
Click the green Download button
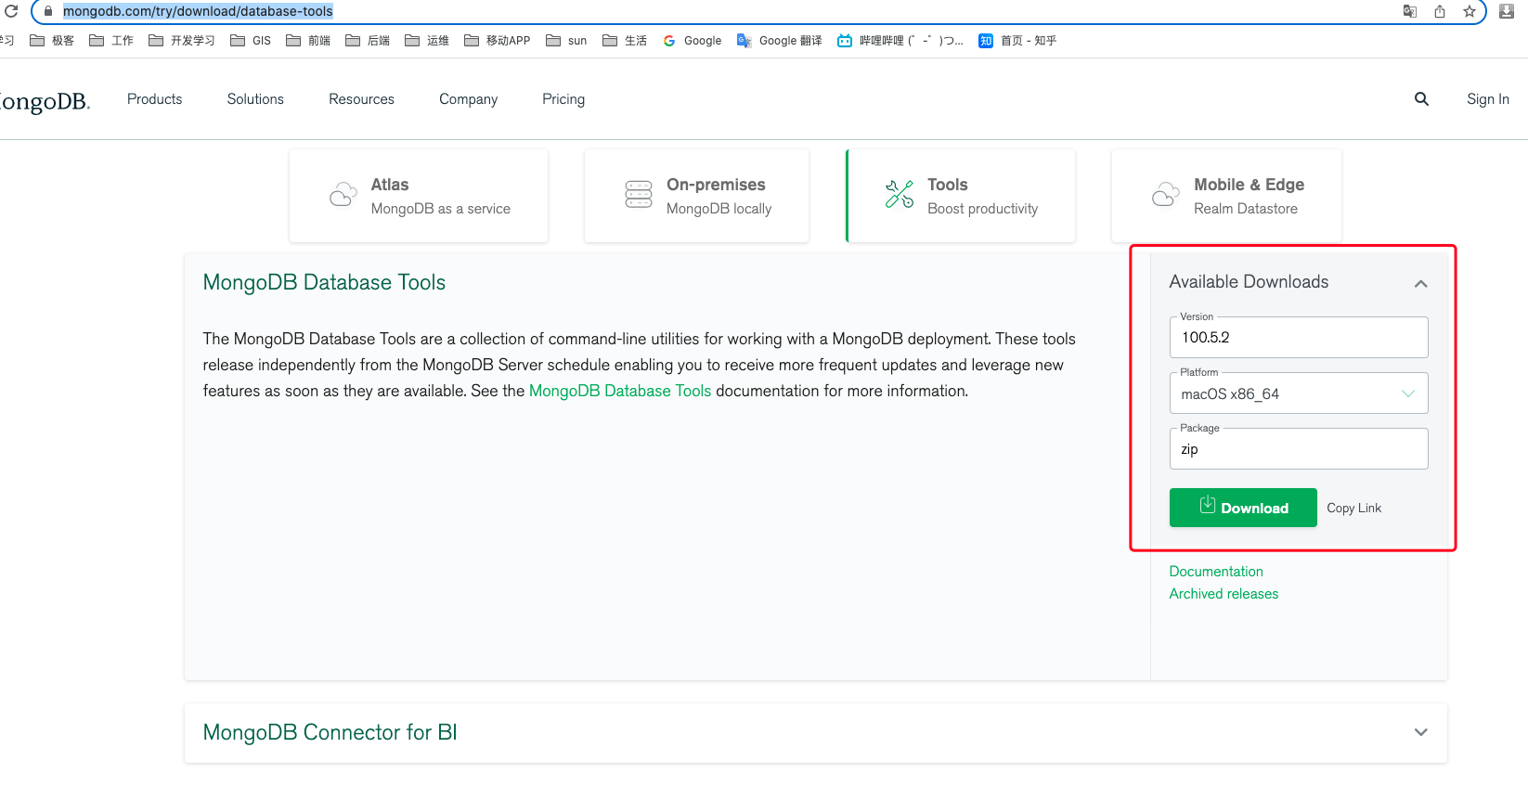(1243, 508)
